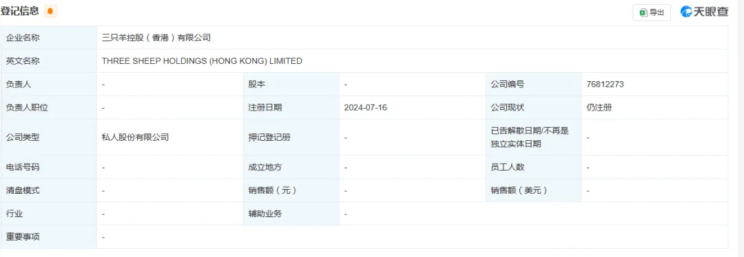Viewport: 744px width, 257px height.
Task: Click registration date 2024-07-16
Action: coord(366,107)
